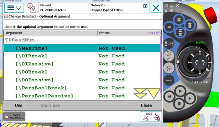This screenshot has height=127, width=219.
Task: Jog joystick with the down arrow
Action: [200, 72]
